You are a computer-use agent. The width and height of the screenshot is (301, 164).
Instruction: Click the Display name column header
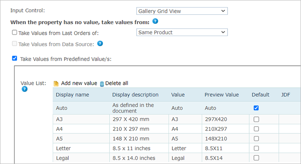(72, 95)
